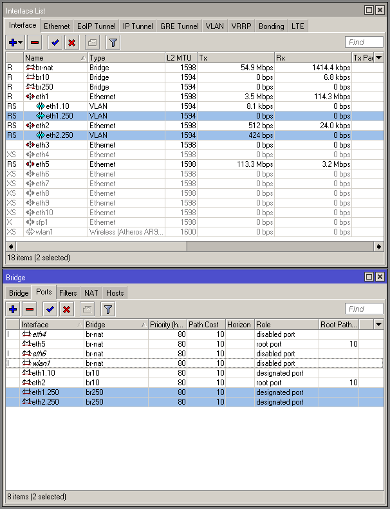The width and height of the screenshot is (390, 509).
Task: Click the Find field in Interface List
Action: pos(365,43)
